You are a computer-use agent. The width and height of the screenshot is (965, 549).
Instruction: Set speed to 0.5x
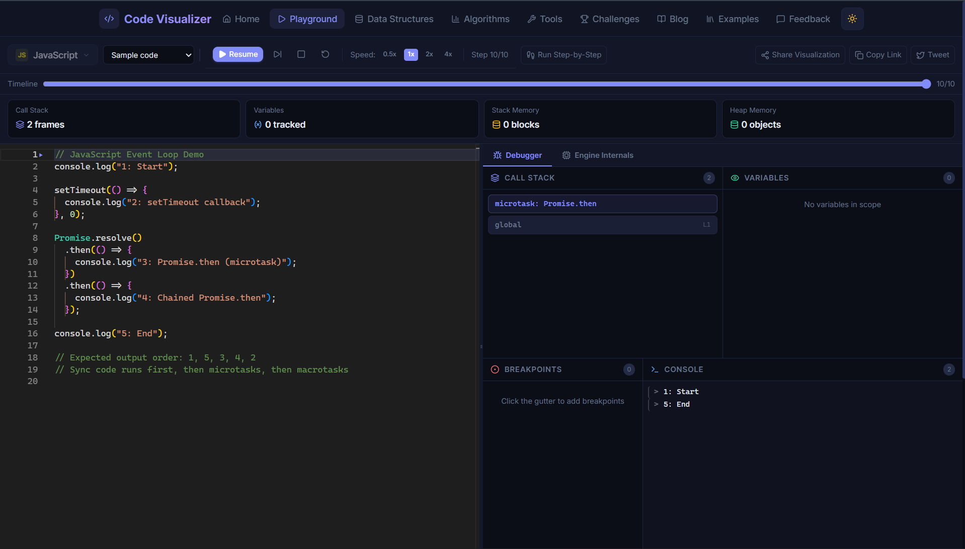(389, 54)
